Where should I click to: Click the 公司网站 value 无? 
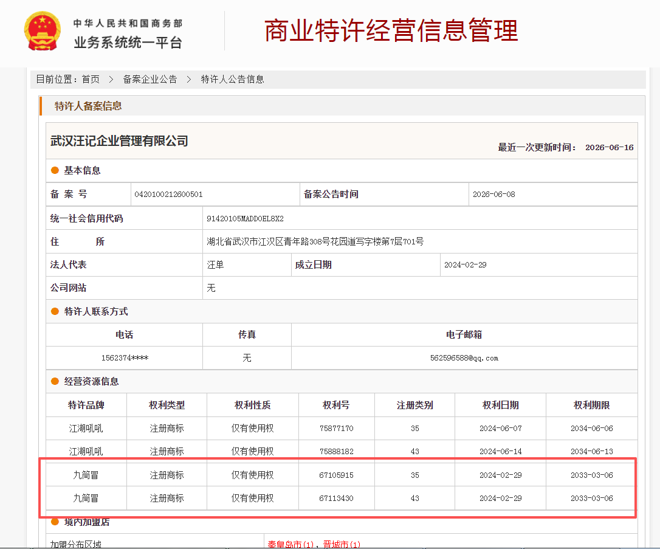point(211,288)
